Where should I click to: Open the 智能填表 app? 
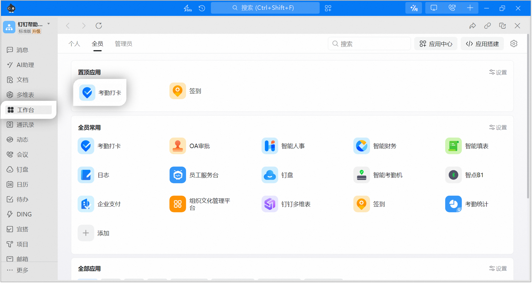467,146
